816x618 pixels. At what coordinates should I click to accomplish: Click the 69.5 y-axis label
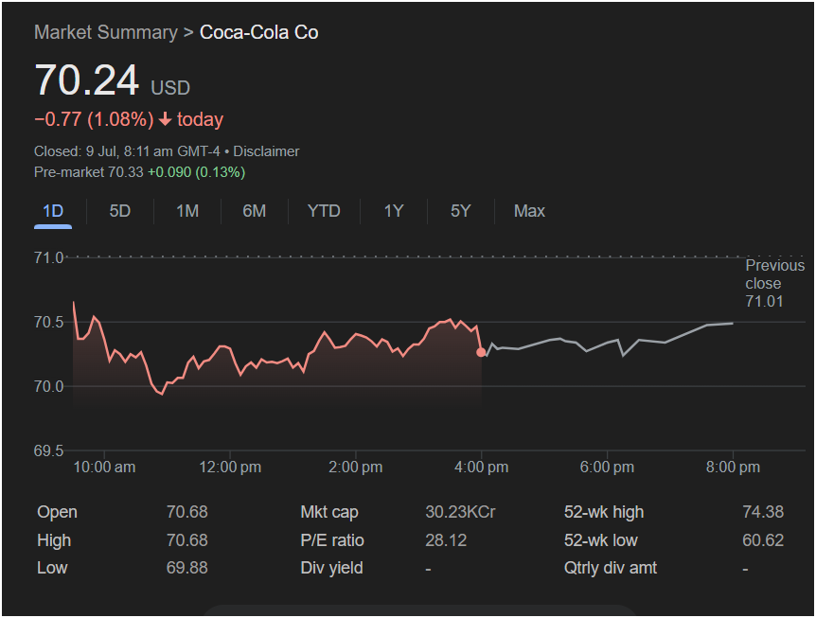(48, 451)
